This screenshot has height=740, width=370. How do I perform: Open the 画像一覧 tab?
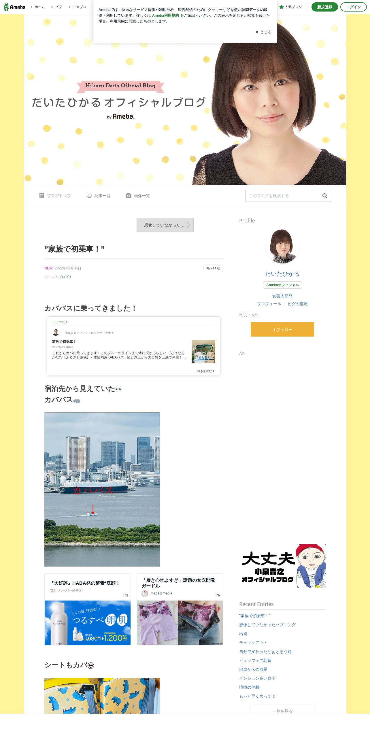point(138,196)
